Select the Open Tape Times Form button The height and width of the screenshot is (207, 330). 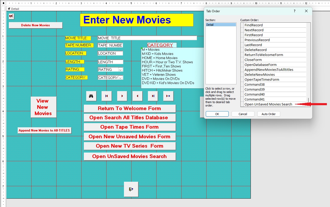[130, 127]
